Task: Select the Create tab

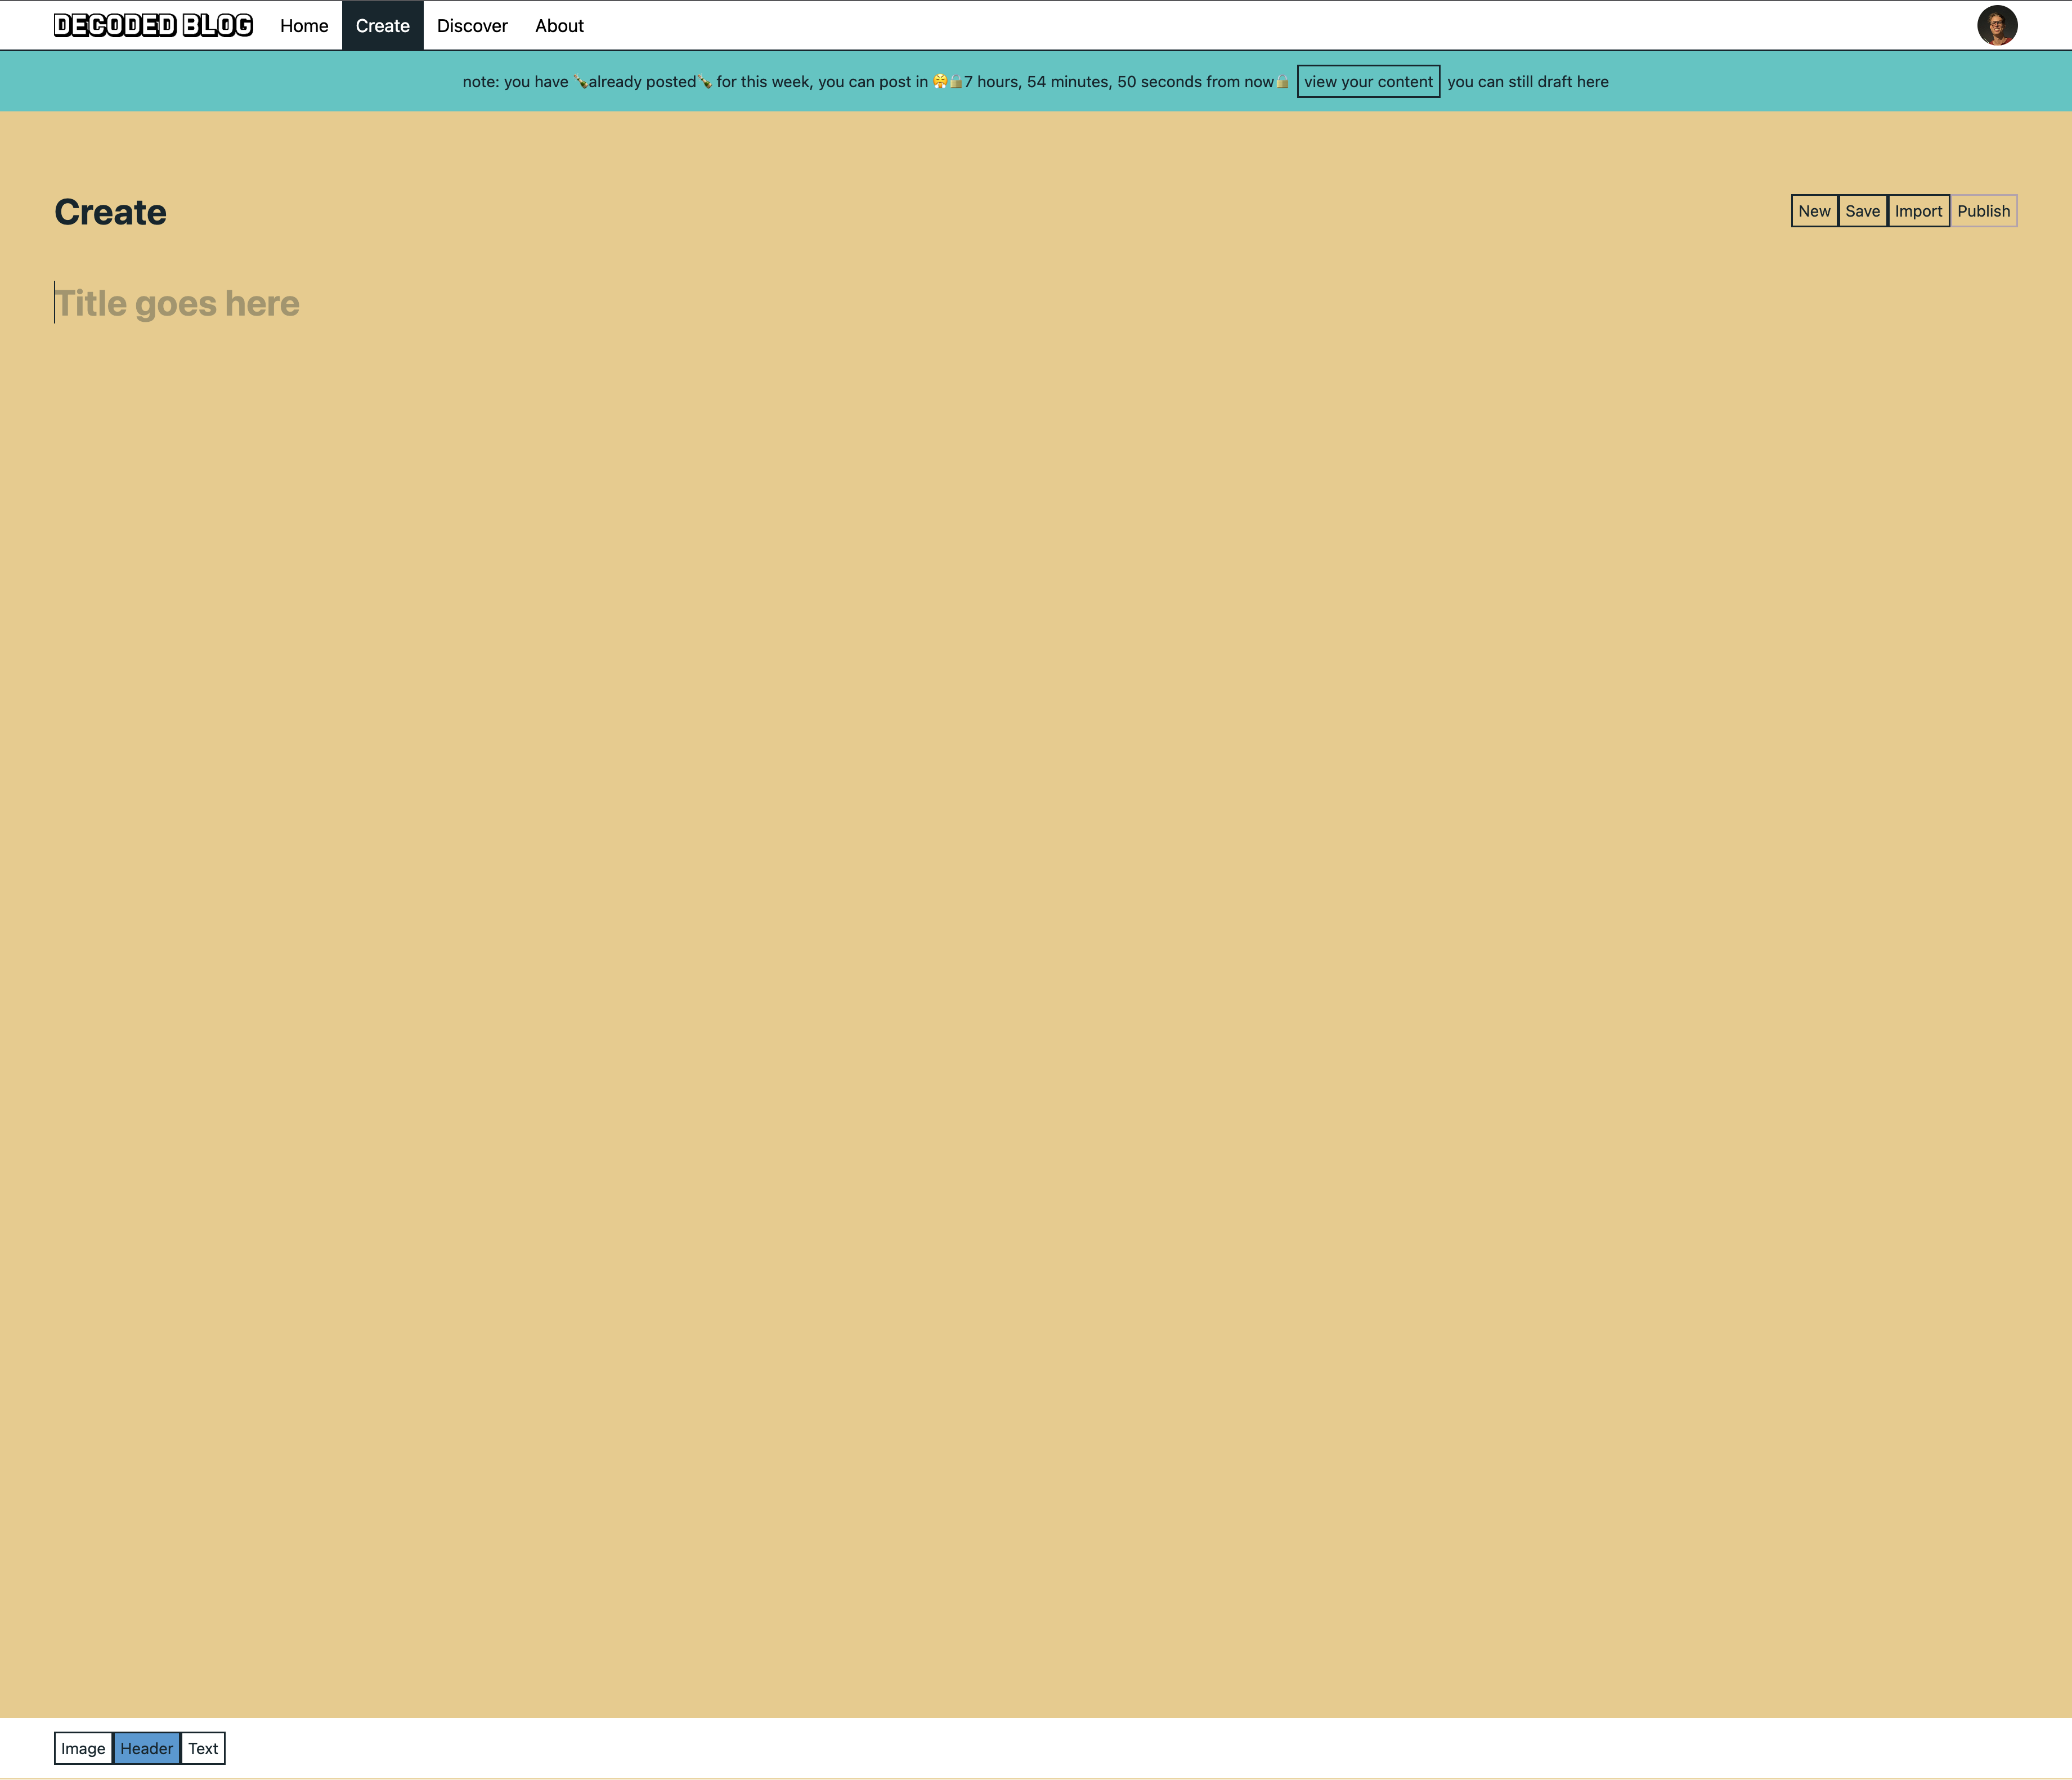Action: click(x=382, y=25)
